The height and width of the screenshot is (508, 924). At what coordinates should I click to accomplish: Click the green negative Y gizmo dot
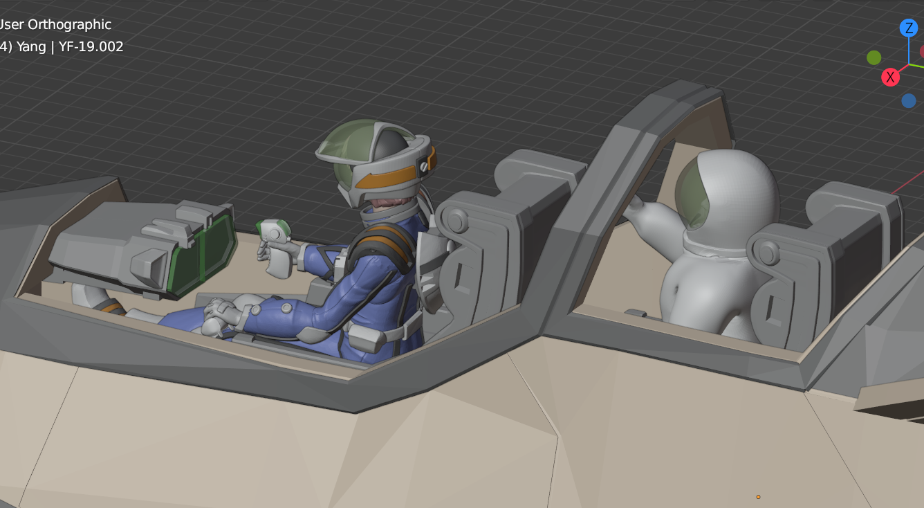tap(874, 57)
